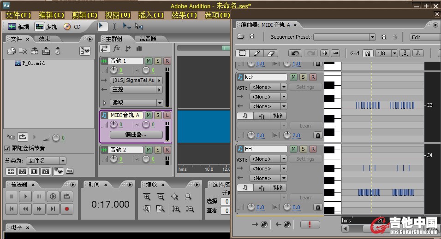Click HH track Learn button
The image size is (441, 239).
tap(306, 198)
